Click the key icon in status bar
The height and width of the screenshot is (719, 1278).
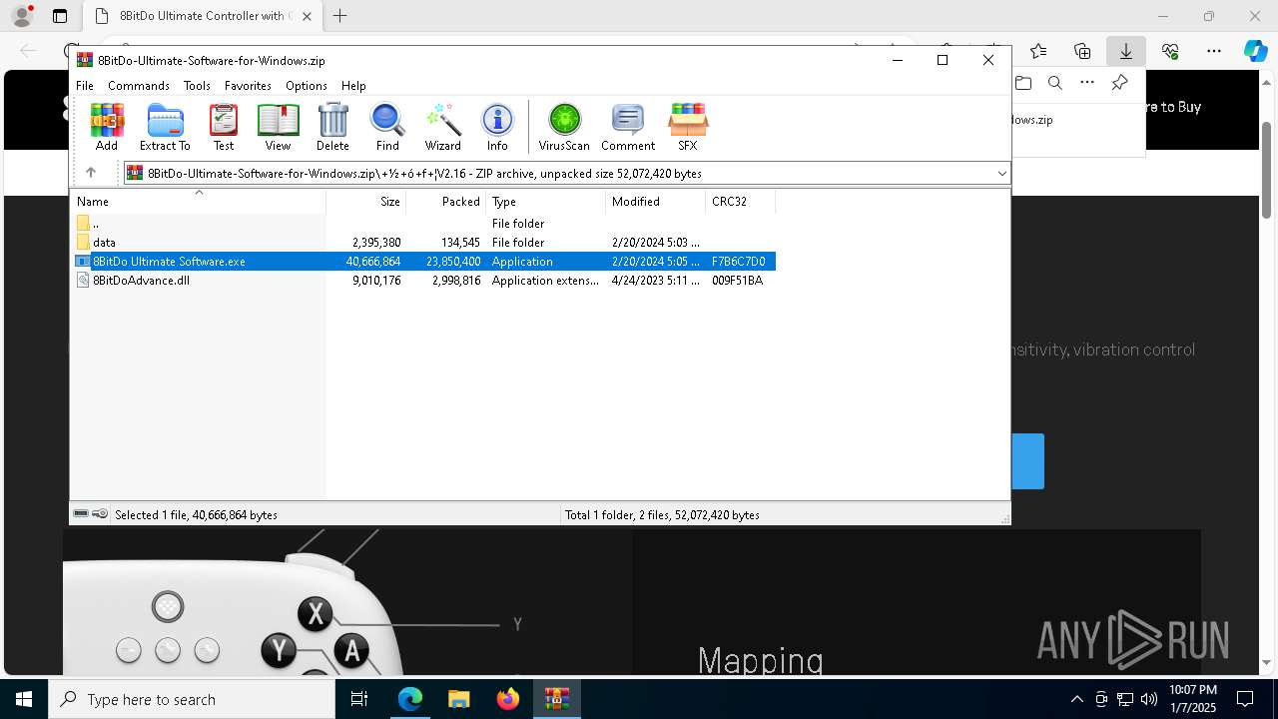[x=100, y=514]
